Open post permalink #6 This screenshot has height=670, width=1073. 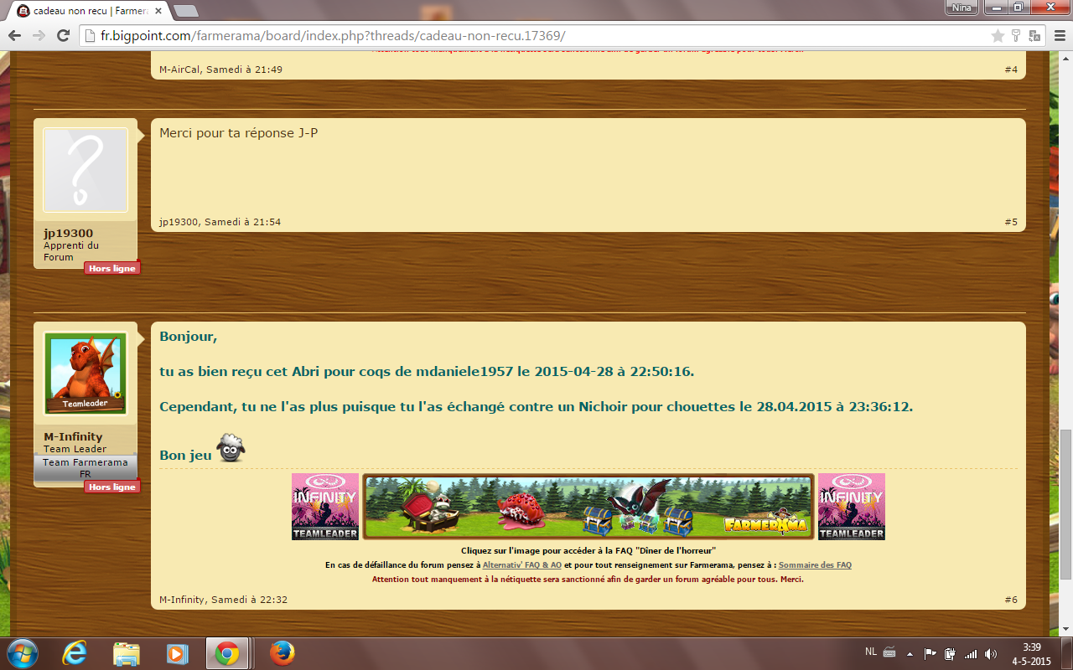(x=1011, y=600)
